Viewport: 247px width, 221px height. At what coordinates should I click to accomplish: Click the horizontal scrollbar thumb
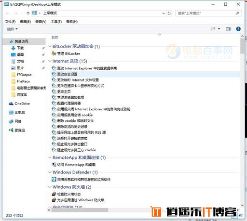tap(80, 210)
